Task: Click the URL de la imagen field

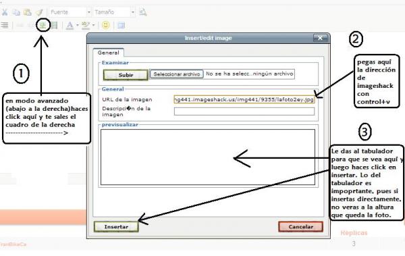Action: point(244,99)
